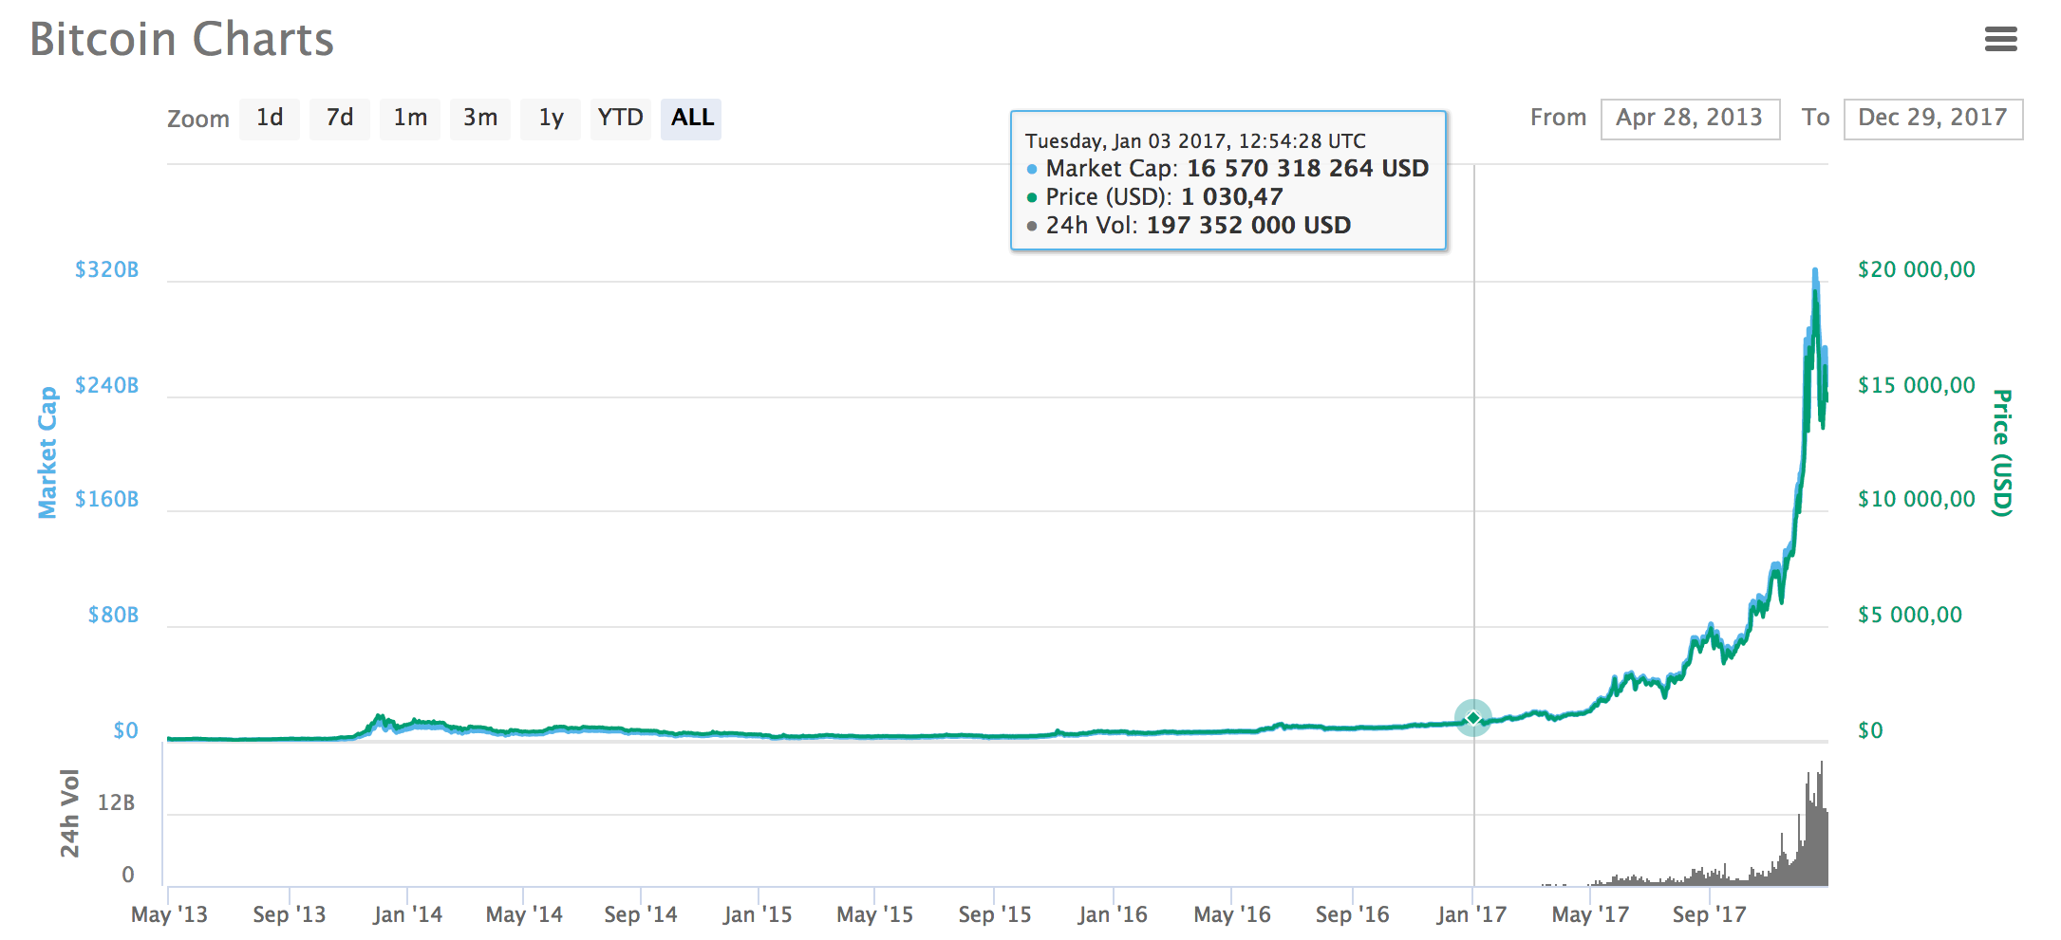Click the Jan '16 x-axis label

coord(1113,914)
